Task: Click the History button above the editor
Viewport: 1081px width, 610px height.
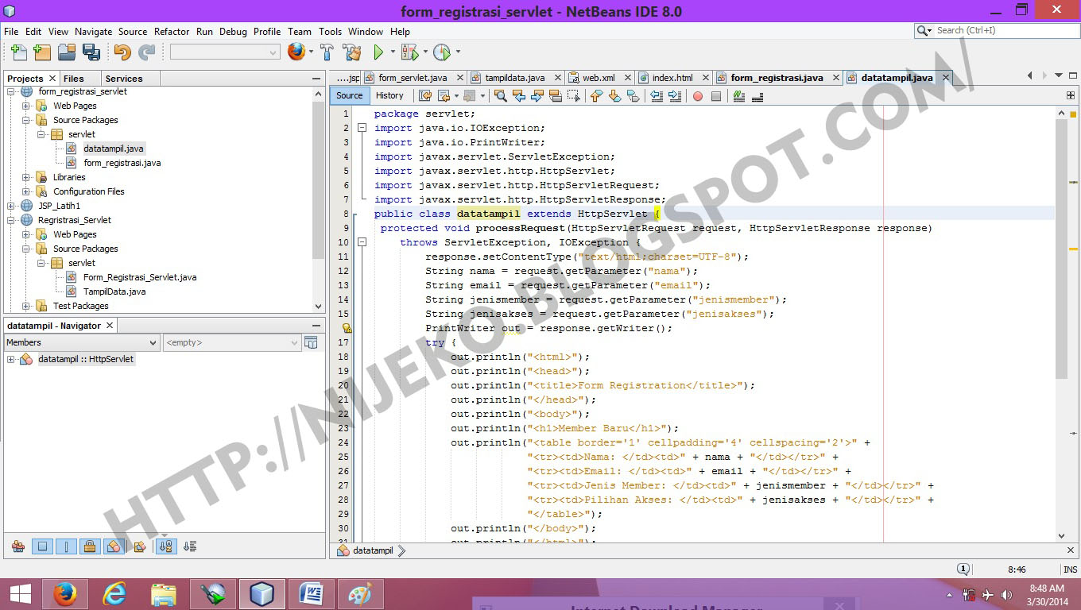Action: click(389, 95)
